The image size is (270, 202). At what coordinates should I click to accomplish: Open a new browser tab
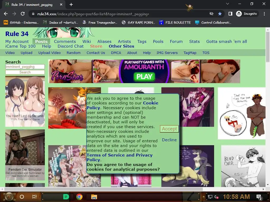coord(71,5)
